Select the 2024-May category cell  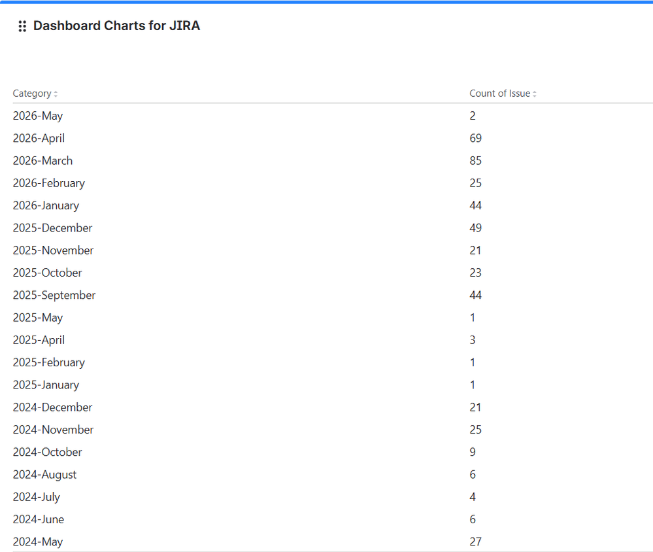(x=38, y=542)
